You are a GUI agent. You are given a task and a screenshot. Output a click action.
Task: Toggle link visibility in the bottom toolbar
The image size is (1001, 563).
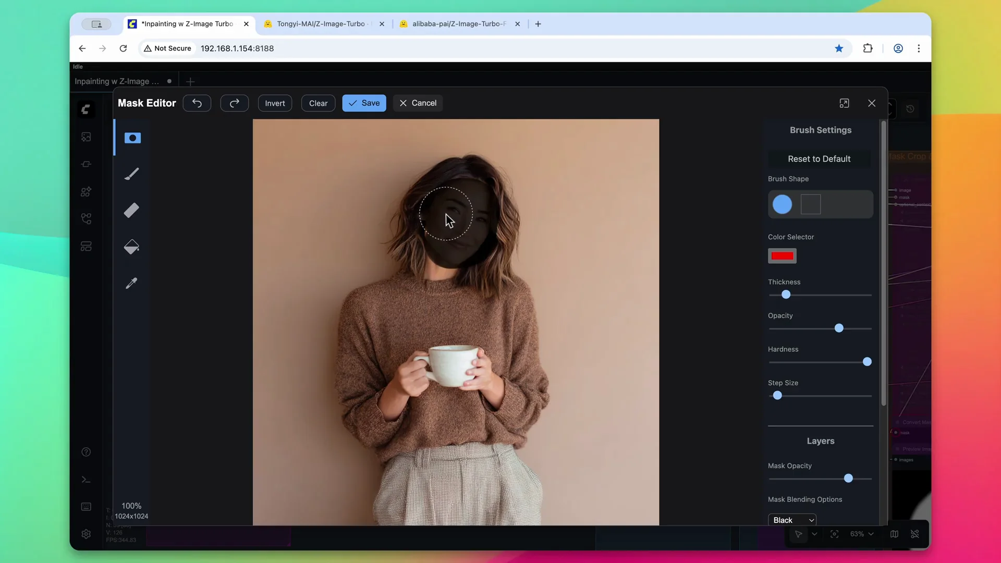[916, 534]
